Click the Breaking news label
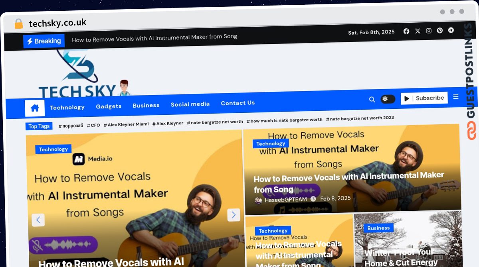Screen dimensions: 479x267 44,41
